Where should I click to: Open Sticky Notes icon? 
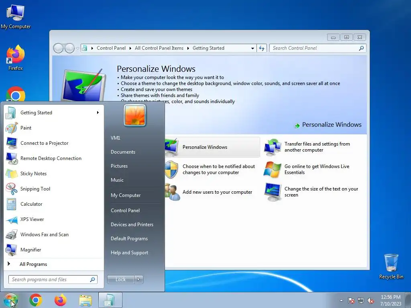coord(11,174)
